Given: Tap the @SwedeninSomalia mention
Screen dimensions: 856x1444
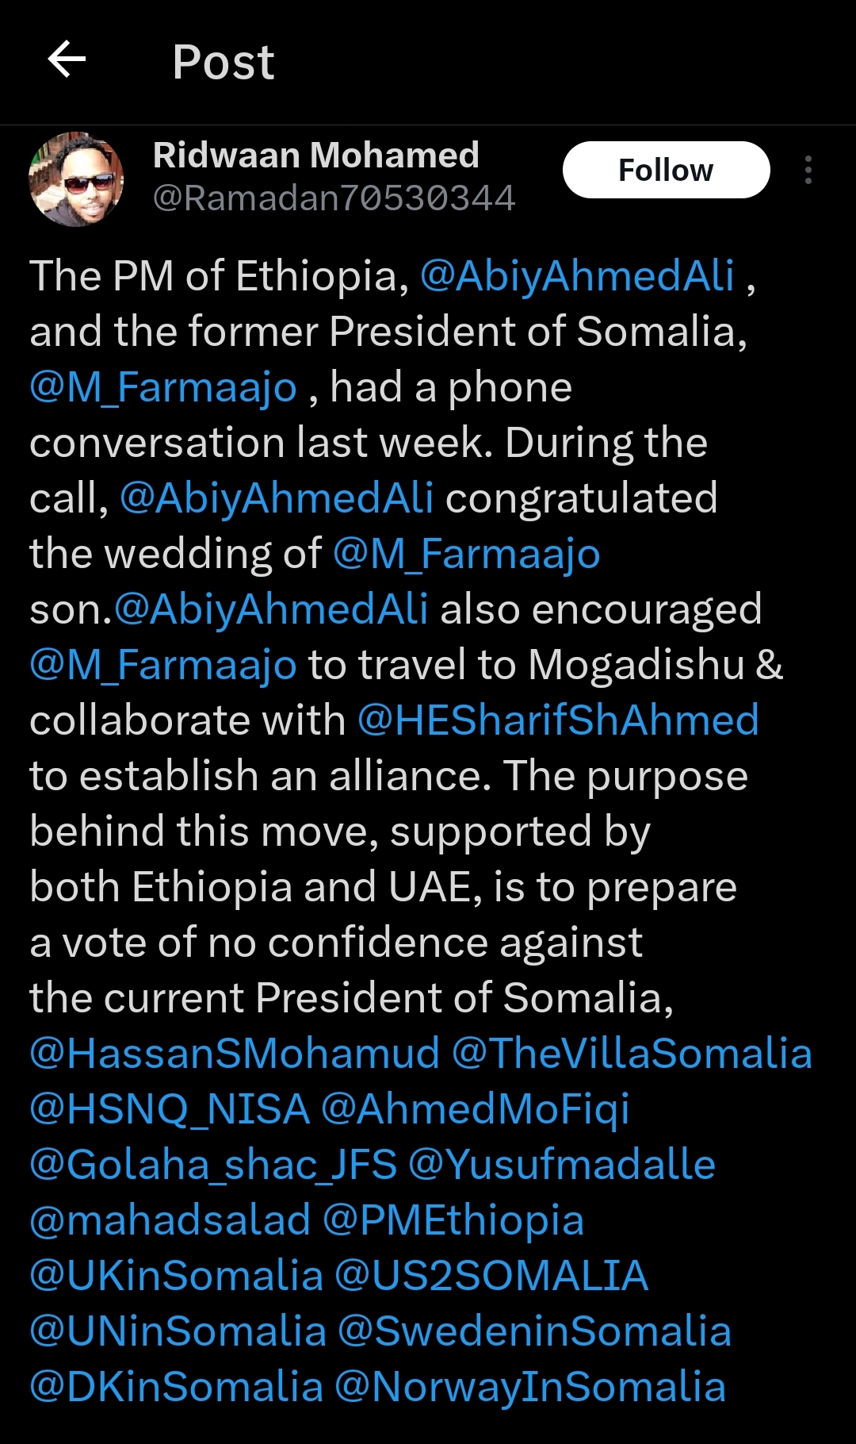Looking at the screenshot, I should [x=534, y=1331].
